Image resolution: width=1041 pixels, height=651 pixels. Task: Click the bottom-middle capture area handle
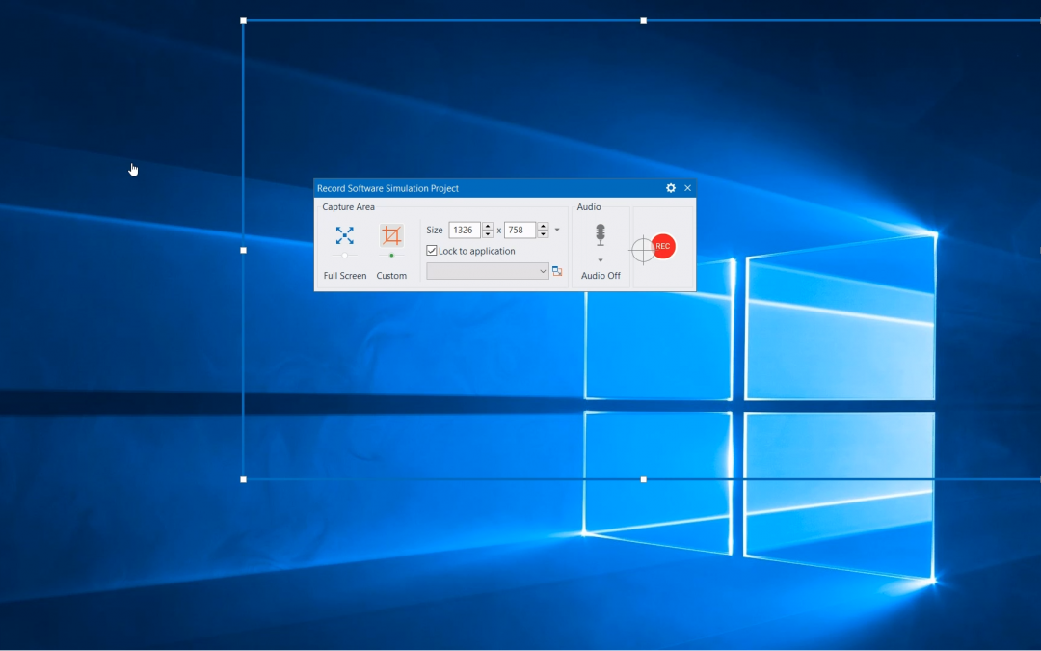[643, 479]
